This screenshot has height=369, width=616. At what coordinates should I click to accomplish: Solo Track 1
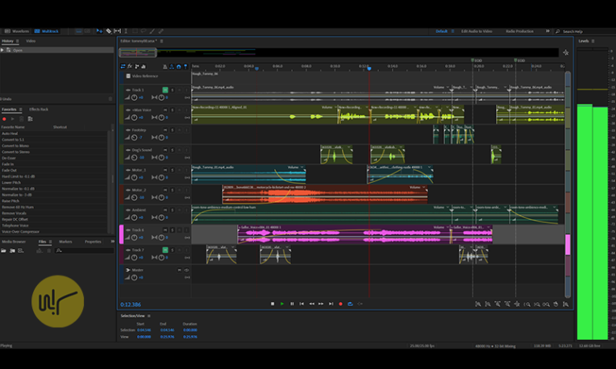(x=172, y=90)
